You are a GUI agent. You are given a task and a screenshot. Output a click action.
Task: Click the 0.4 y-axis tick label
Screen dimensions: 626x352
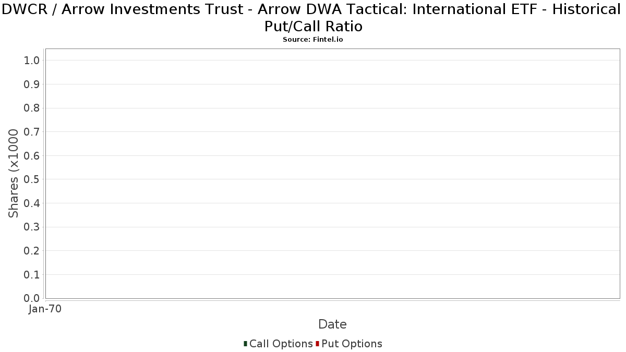(x=32, y=203)
